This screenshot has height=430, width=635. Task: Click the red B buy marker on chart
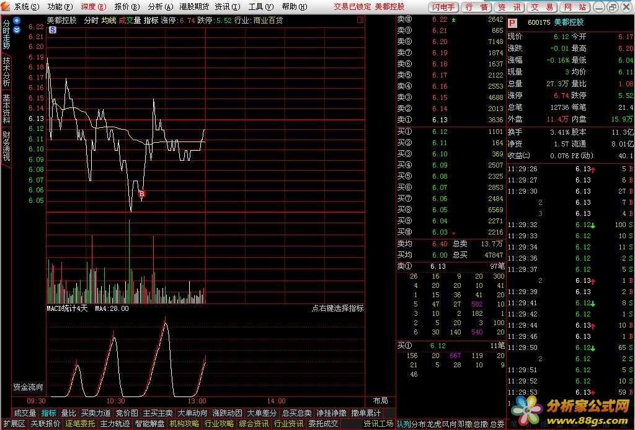[142, 194]
